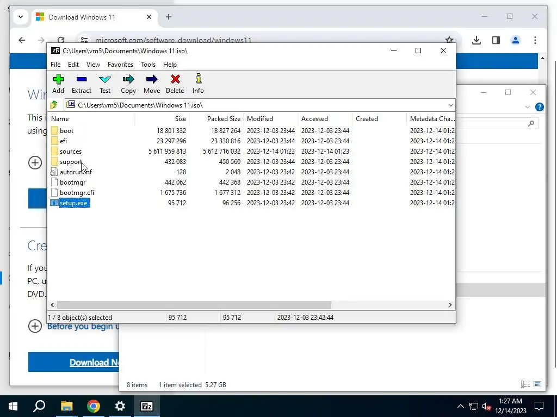Click 7-Zip taskbar icon
The image size is (557, 417).
[147, 406]
